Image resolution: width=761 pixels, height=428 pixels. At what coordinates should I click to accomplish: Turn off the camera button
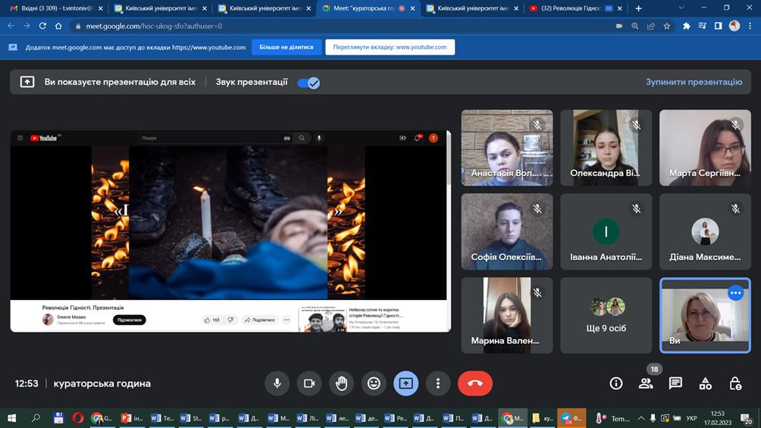click(308, 383)
